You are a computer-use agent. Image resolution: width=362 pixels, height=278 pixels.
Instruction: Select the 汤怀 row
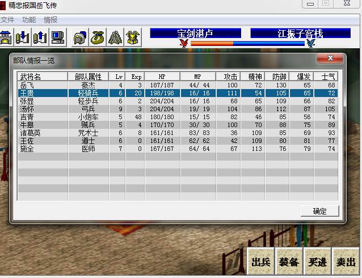(x=178, y=109)
